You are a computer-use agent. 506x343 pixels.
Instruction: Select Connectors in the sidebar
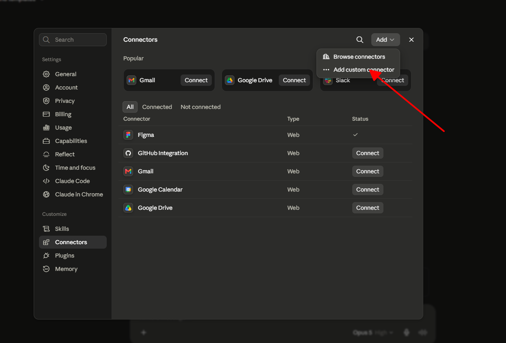tap(73, 242)
